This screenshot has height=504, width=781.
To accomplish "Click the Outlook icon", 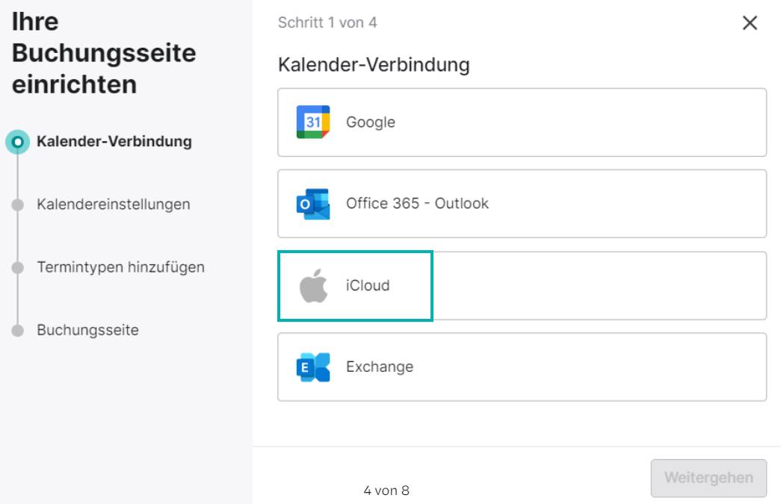I will coord(313,204).
